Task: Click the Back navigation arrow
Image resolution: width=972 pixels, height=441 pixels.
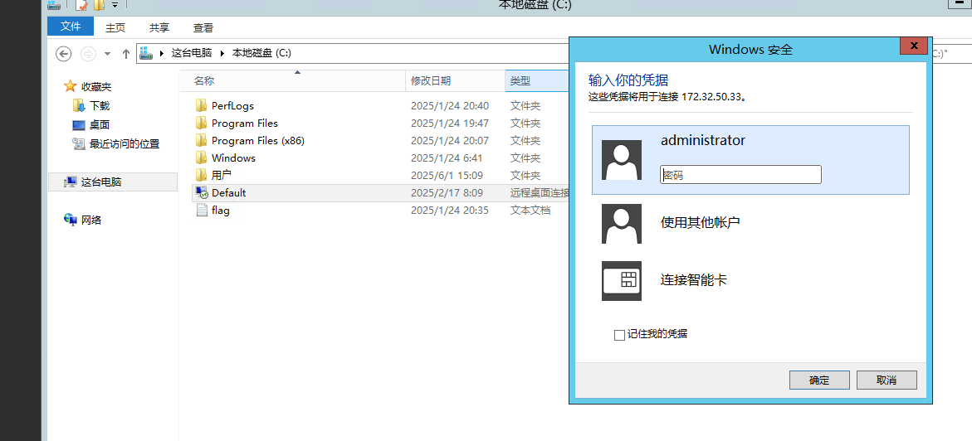Action: click(63, 54)
